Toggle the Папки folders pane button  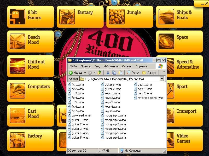click(149, 73)
